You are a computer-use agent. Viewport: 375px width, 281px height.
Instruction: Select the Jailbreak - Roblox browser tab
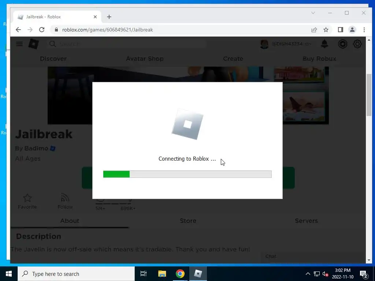click(56, 17)
